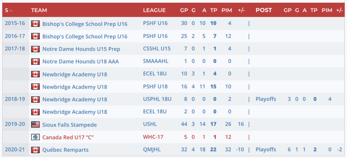Click the globe icon beside Canada Red U17
The image size is (347, 158).
[x=35, y=137]
